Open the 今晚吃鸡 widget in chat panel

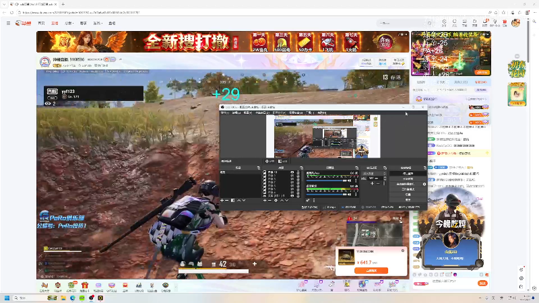[450, 230]
